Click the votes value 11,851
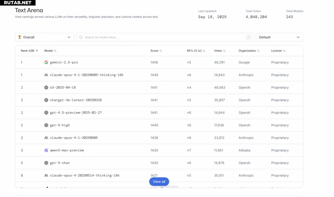334x197 pixels. pos(219,150)
